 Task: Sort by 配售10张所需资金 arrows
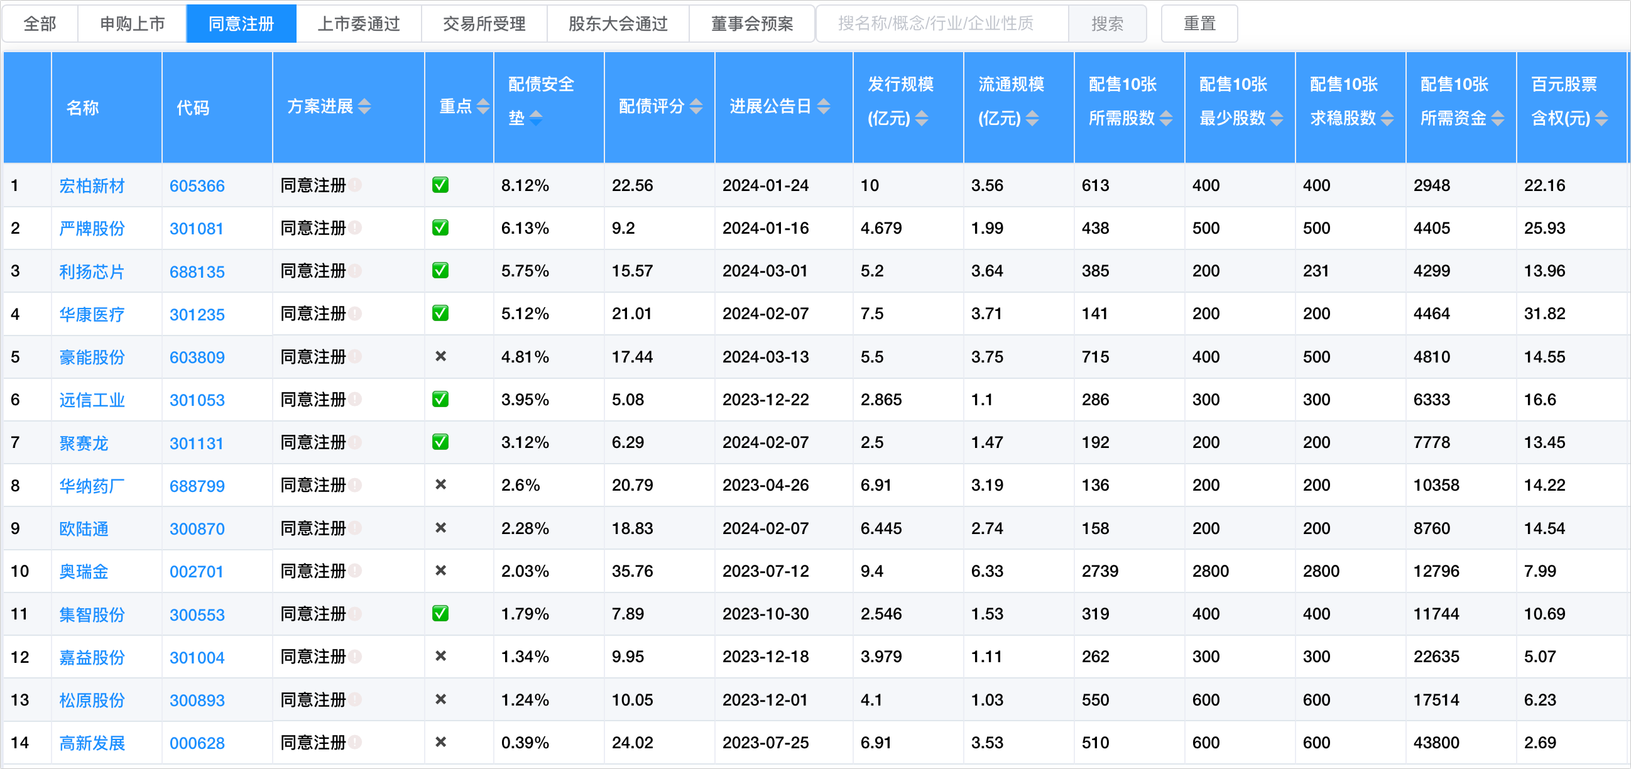pyautogui.click(x=1497, y=118)
